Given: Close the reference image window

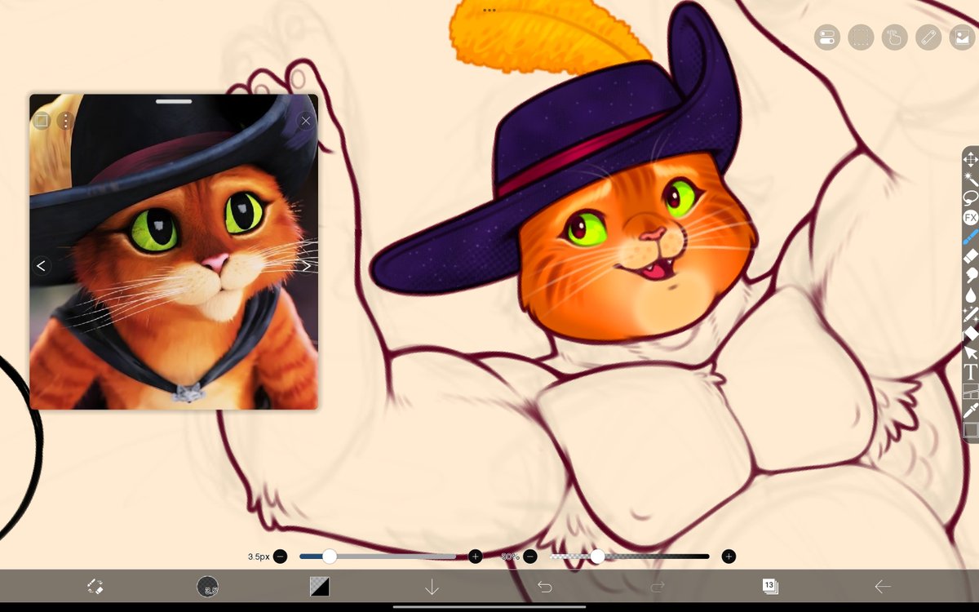Looking at the screenshot, I should click(306, 121).
